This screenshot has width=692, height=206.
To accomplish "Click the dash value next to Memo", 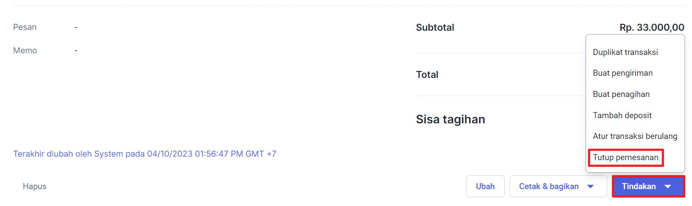I will pyautogui.click(x=76, y=51).
